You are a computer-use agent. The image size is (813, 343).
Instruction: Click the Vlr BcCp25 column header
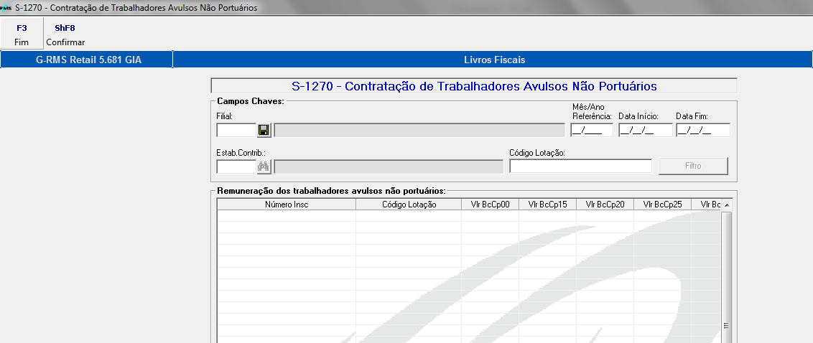pyautogui.click(x=663, y=205)
